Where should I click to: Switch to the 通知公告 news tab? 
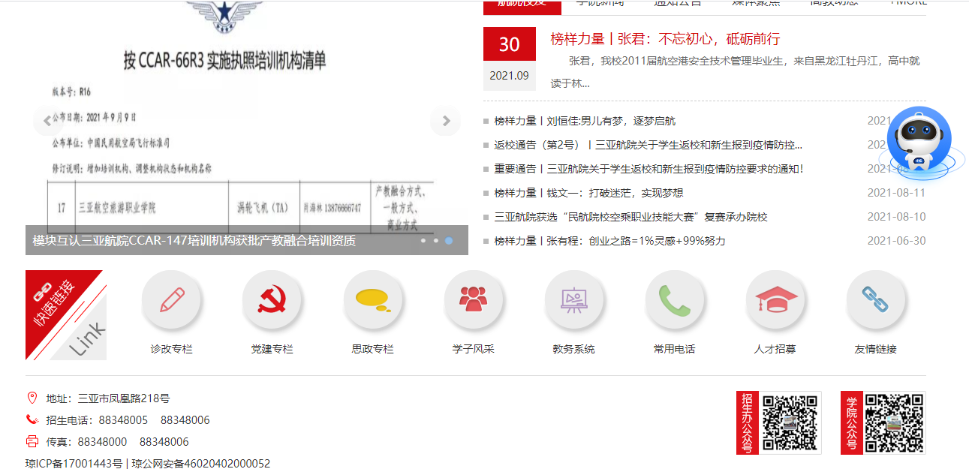pos(677,3)
